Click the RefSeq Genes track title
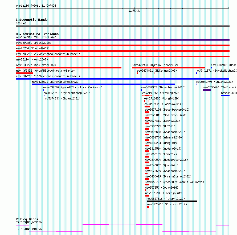Screen dimensions: 237x235 click(x=27, y=219)
